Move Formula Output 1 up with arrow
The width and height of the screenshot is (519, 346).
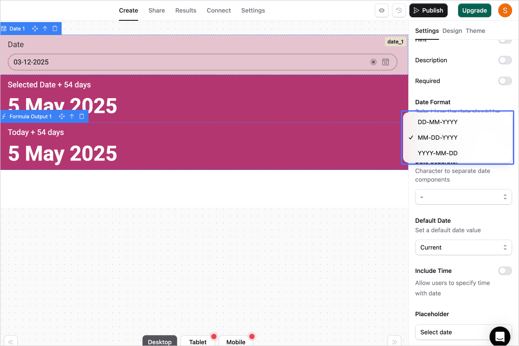pos(72,116)
